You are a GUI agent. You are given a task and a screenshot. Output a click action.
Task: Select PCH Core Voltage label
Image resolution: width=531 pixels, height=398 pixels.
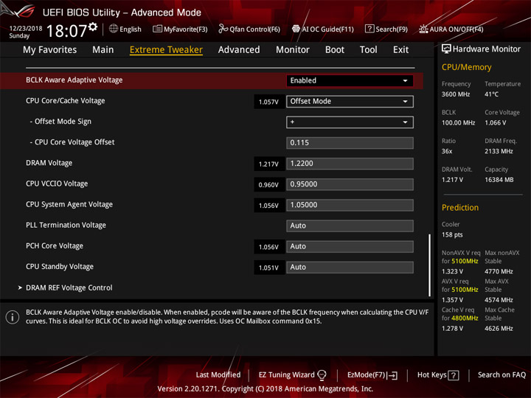click(55, 246)
